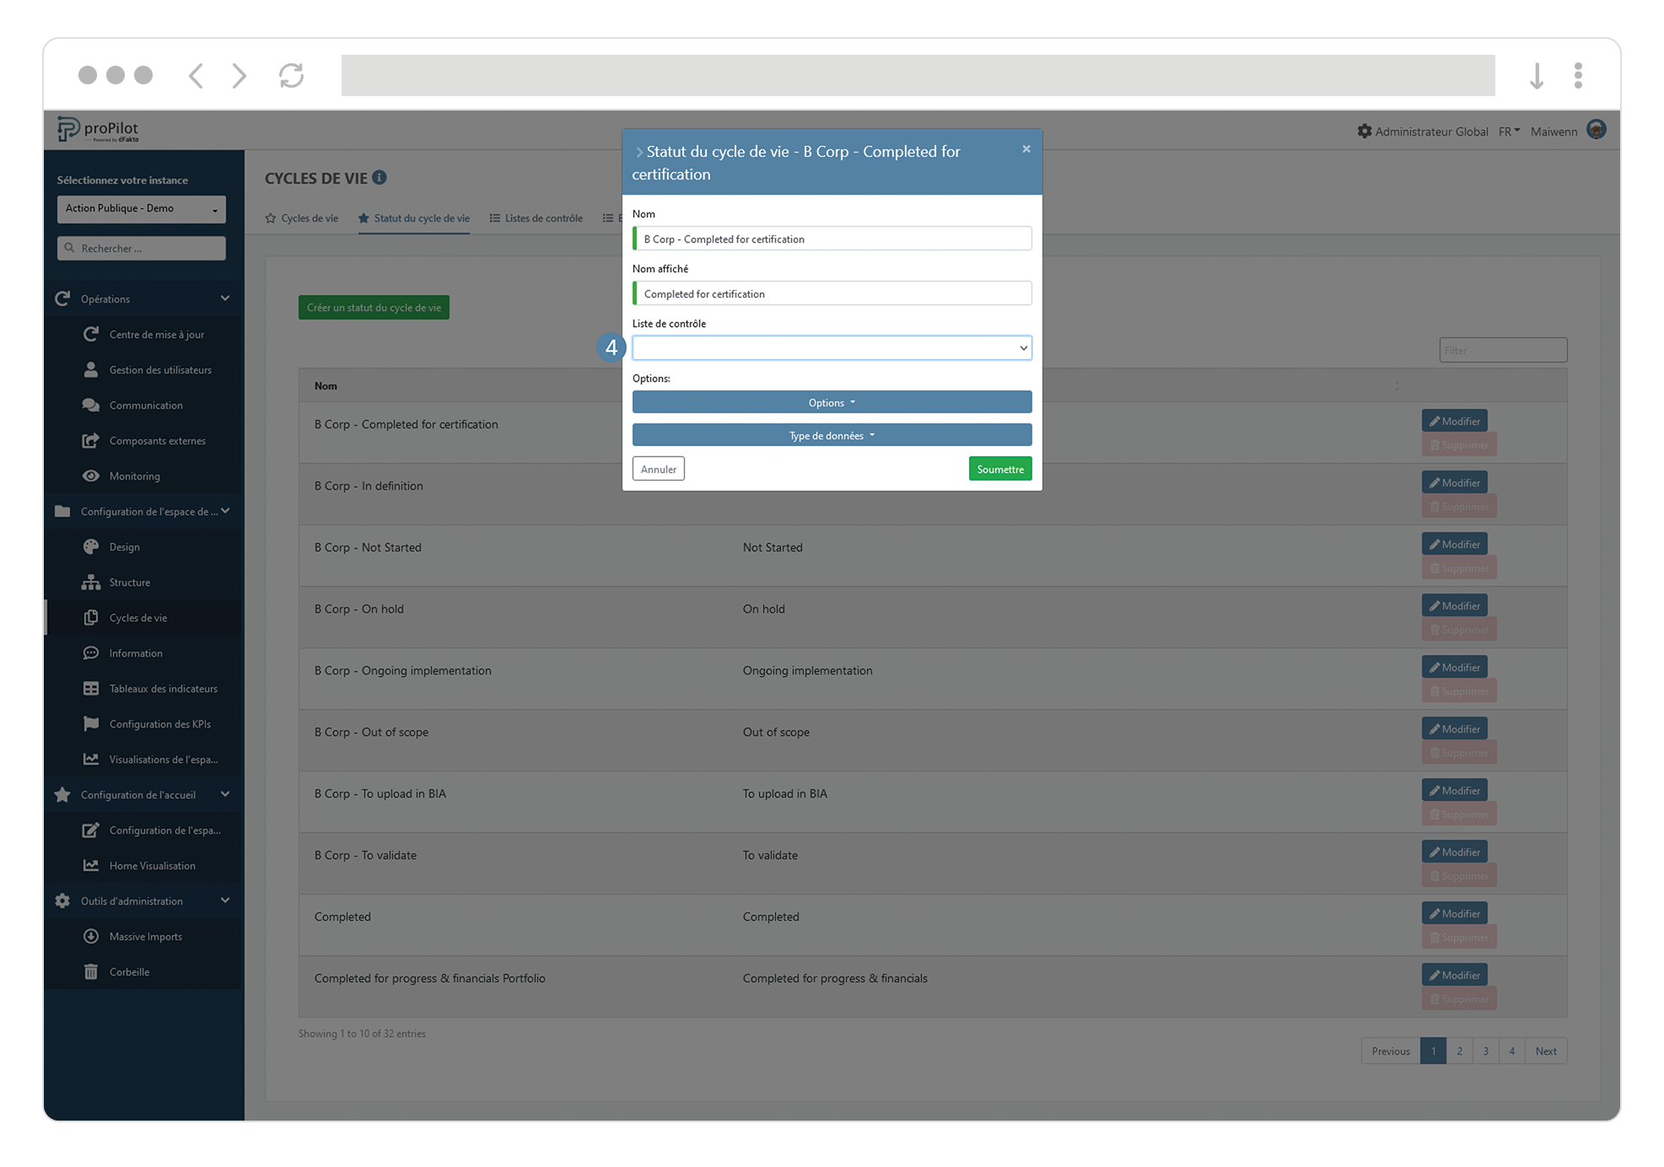
Task: Open Centre de mise à jour refresh icon
Action: coord(92,334)
